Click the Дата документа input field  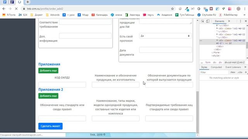(165, 50)
